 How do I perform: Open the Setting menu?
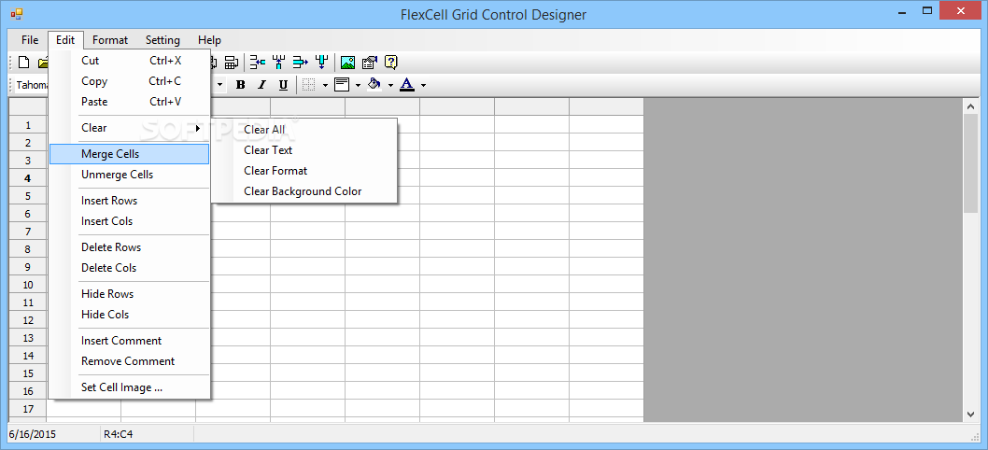162,40
